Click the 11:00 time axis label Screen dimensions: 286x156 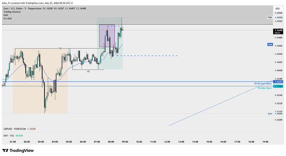tap(153, 142)
